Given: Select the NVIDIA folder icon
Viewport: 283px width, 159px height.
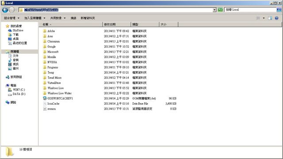Looking at the screenshot, I should pyautogui.click(x=45, y=62).
